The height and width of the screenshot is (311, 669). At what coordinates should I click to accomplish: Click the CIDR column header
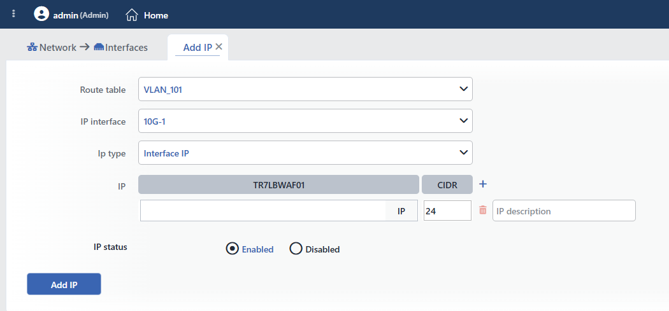(447, 184)
